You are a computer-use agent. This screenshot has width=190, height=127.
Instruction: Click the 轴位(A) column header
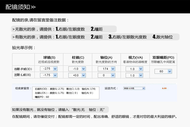(x=106, y=57)
